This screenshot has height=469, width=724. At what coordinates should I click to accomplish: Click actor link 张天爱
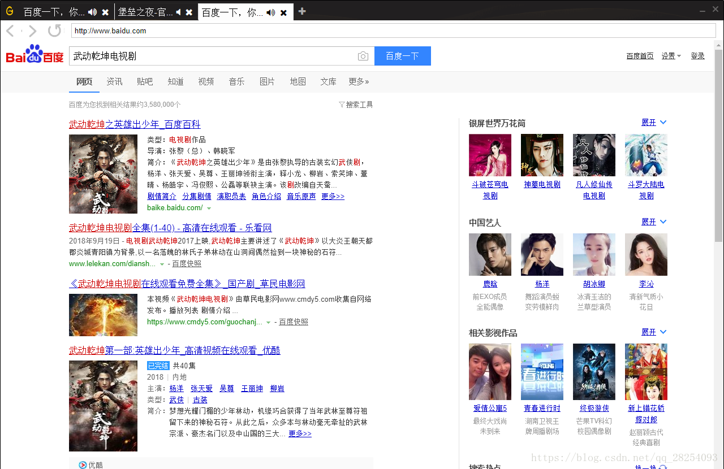coord(202,389)
